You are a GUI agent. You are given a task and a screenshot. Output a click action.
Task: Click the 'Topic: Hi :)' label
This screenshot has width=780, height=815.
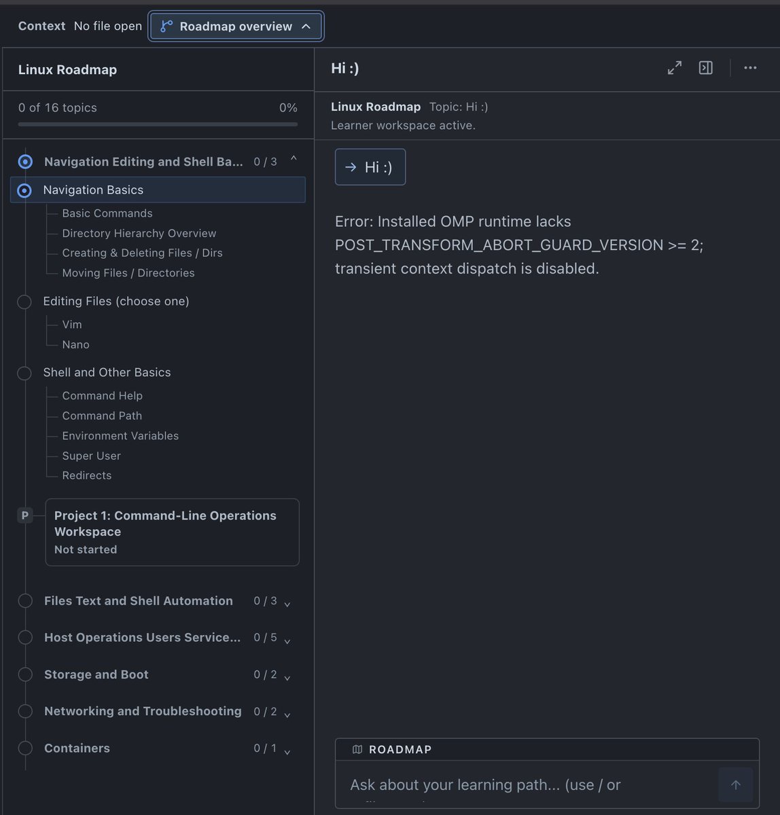point(459,107)
